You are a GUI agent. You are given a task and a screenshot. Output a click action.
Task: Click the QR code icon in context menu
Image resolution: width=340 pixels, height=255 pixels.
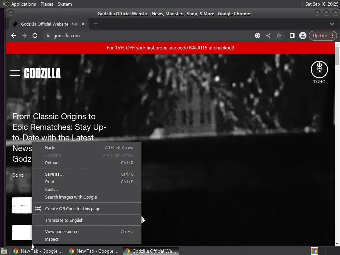[x=38, y=209]
